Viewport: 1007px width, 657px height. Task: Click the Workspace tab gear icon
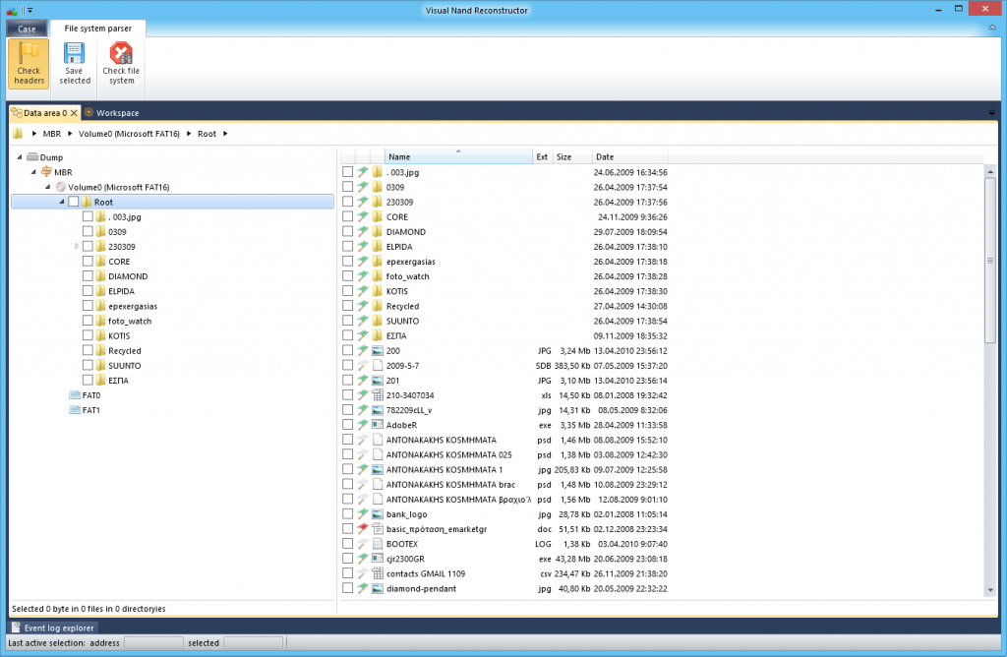(89, 112)
